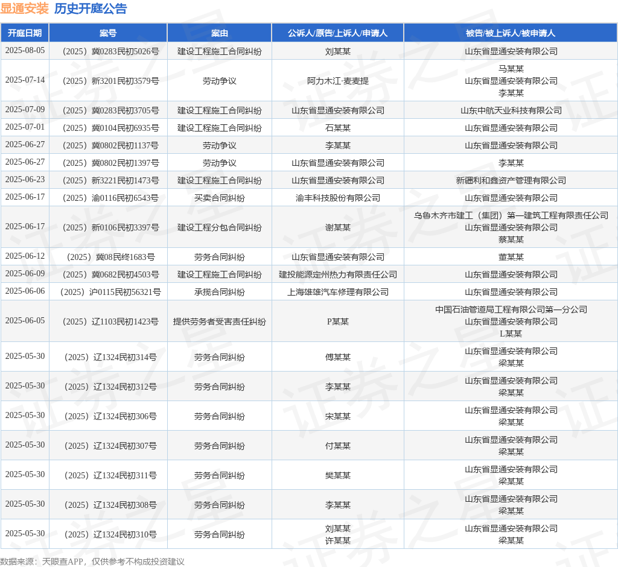Click defendant 蔡某某
This screenshot has height=567, width=618.
(x=511, y=239)
